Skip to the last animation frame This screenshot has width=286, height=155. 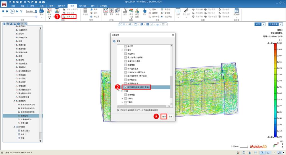[17, 11]
